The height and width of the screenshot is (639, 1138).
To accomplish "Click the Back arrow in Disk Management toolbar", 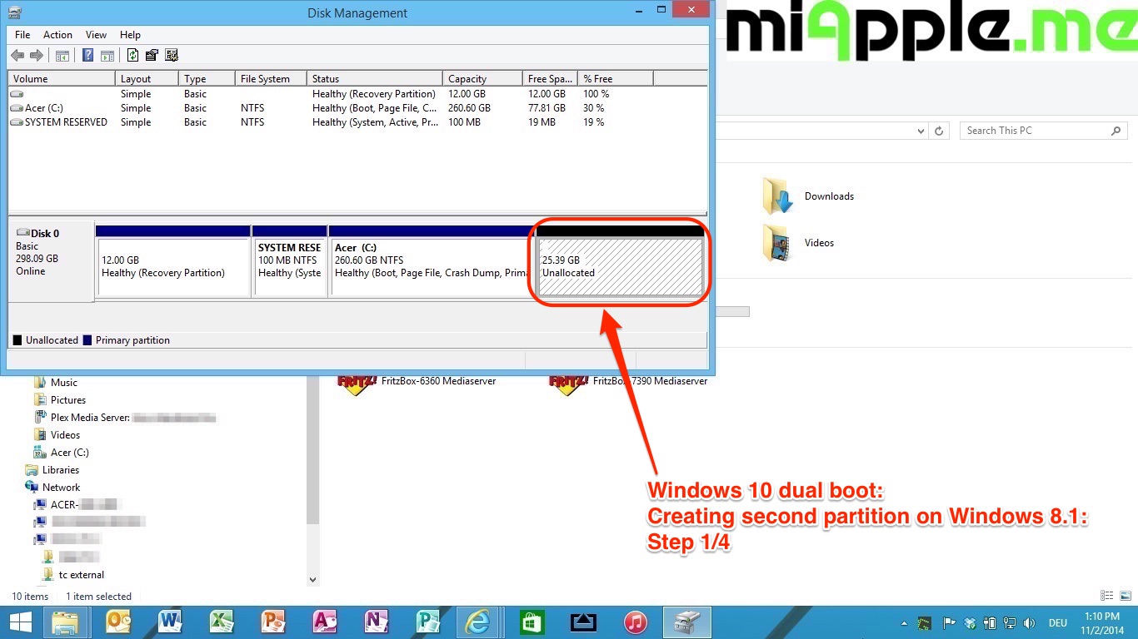I will coord(17,55).
